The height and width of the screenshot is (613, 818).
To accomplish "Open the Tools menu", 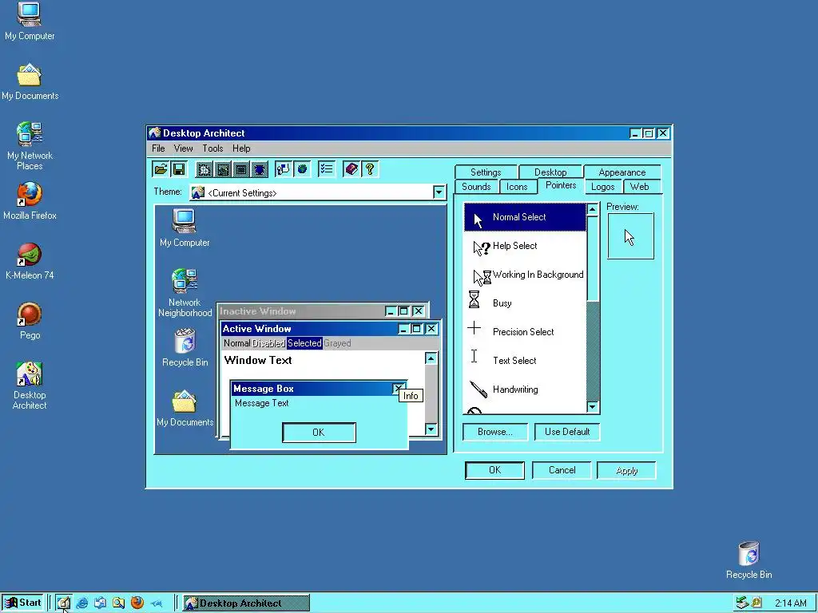I will 212,148.
